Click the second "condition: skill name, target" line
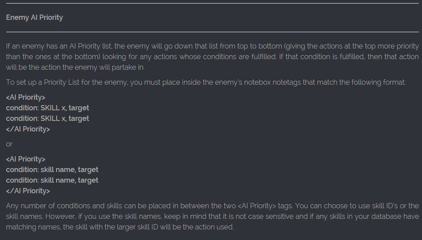This screenshot has height=240, width=422. [52, 180]
